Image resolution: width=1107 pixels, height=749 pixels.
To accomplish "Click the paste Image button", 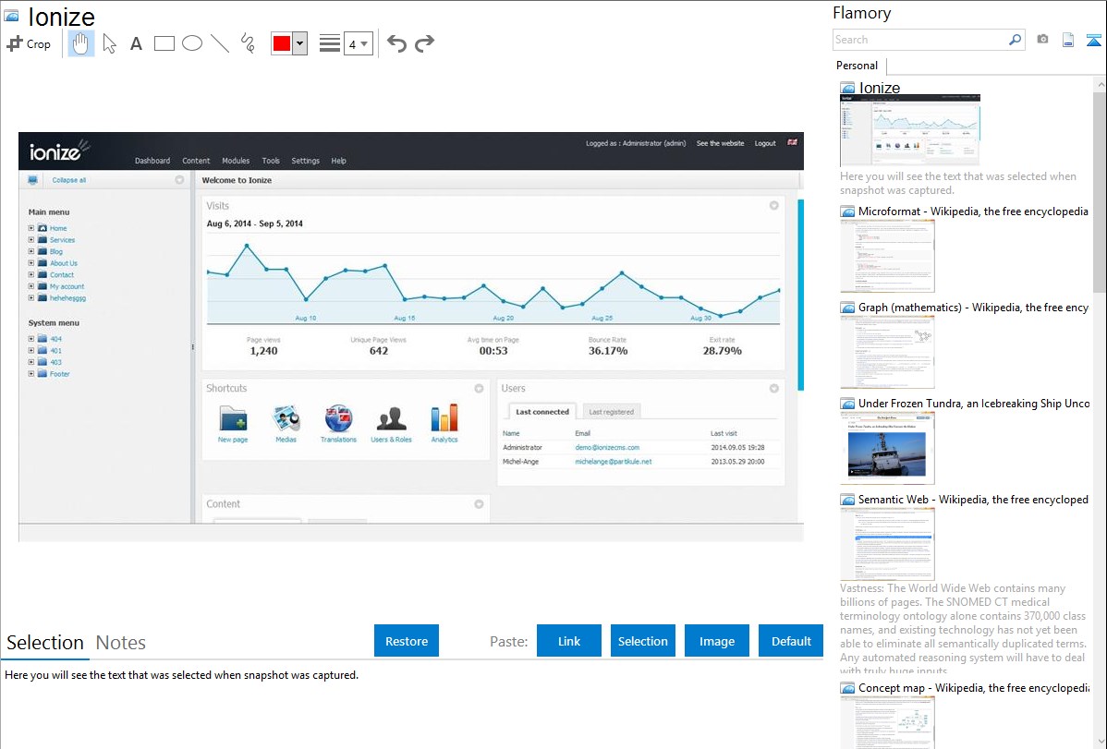I will [716, 641].
